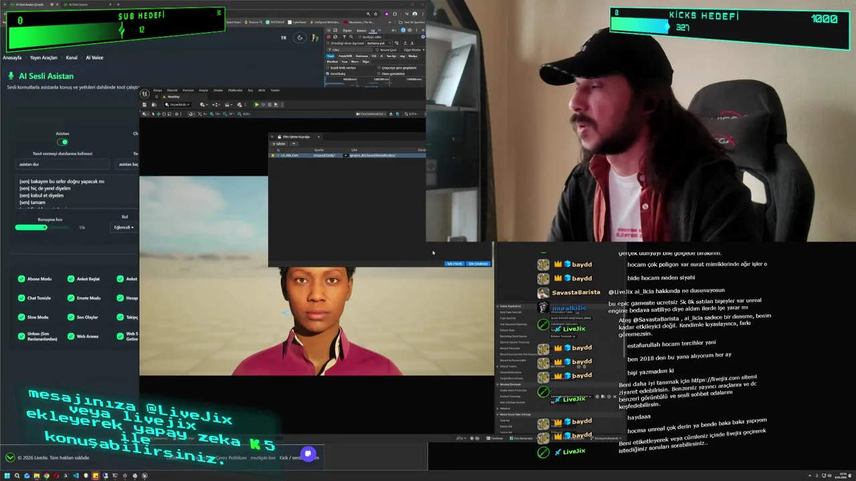Click the İşleme add button in render queue
This screenshot has width=856, height=481.
point(279,144)
